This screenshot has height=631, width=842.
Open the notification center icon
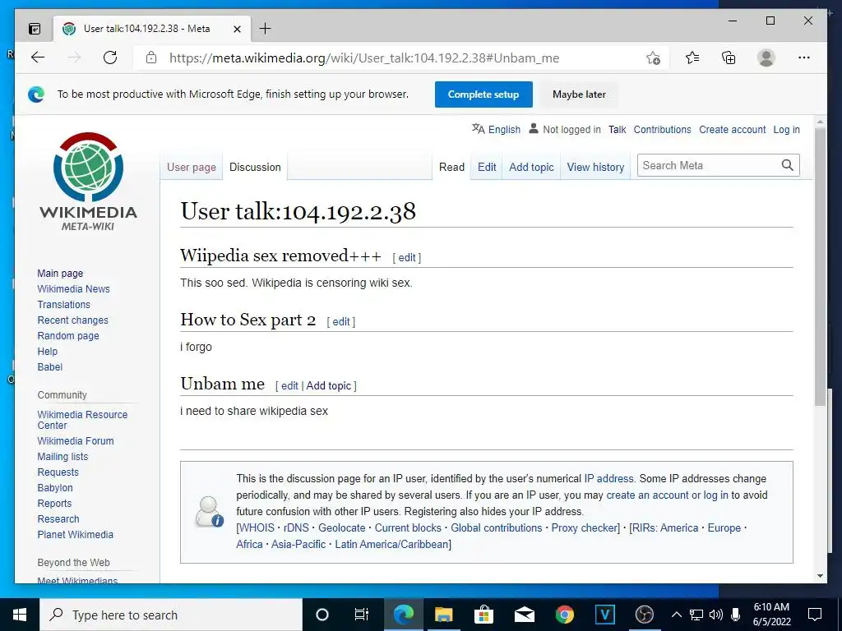click(815, 615)
